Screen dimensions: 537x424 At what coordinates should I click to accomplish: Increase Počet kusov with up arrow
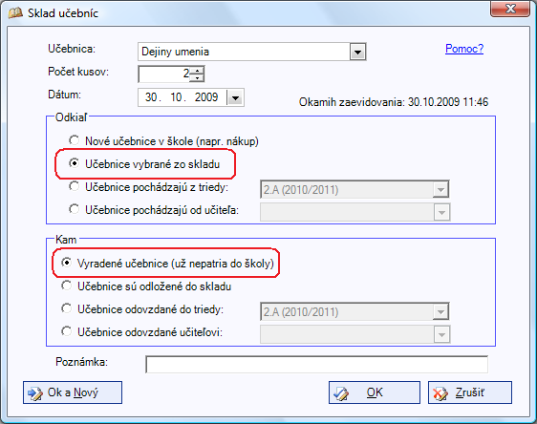[x=197, y=70]
